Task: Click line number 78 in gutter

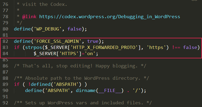Action: [x=5, y=17]
